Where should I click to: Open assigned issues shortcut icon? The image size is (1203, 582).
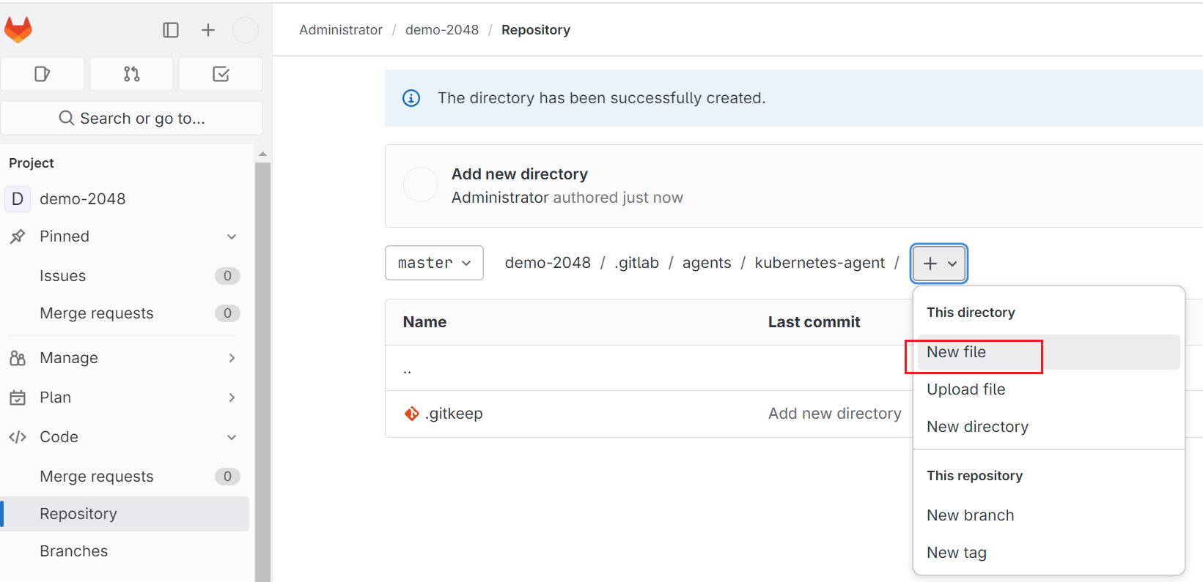coord(43,74)
